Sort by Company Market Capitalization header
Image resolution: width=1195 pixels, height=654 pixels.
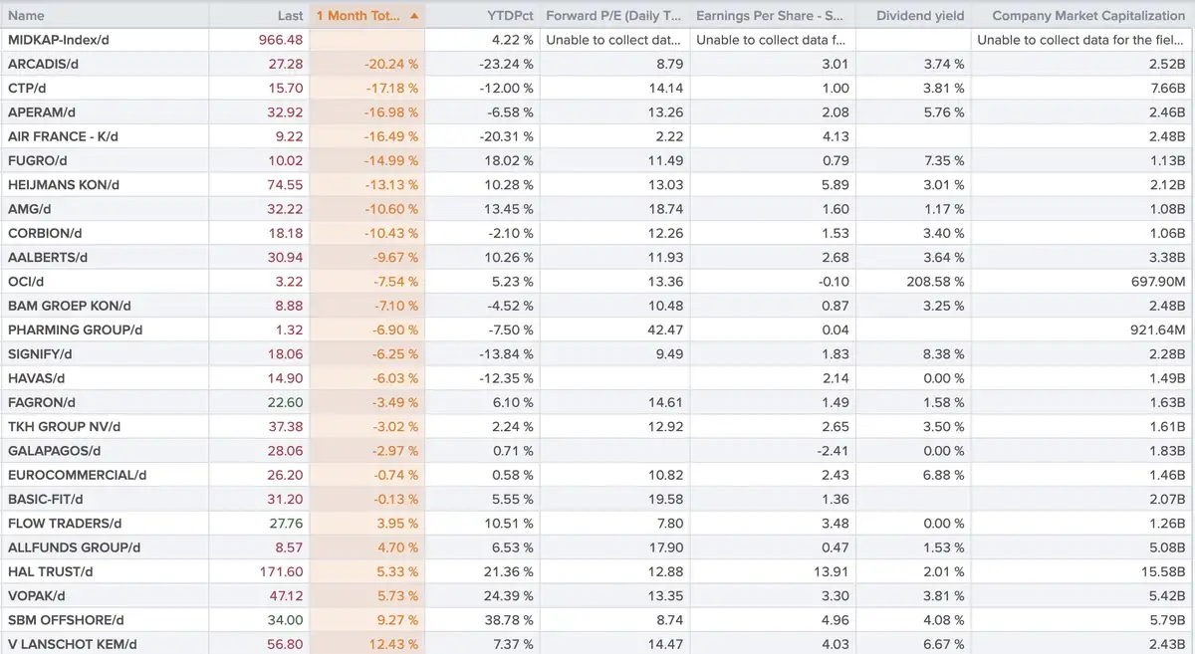pos(1081,16)
